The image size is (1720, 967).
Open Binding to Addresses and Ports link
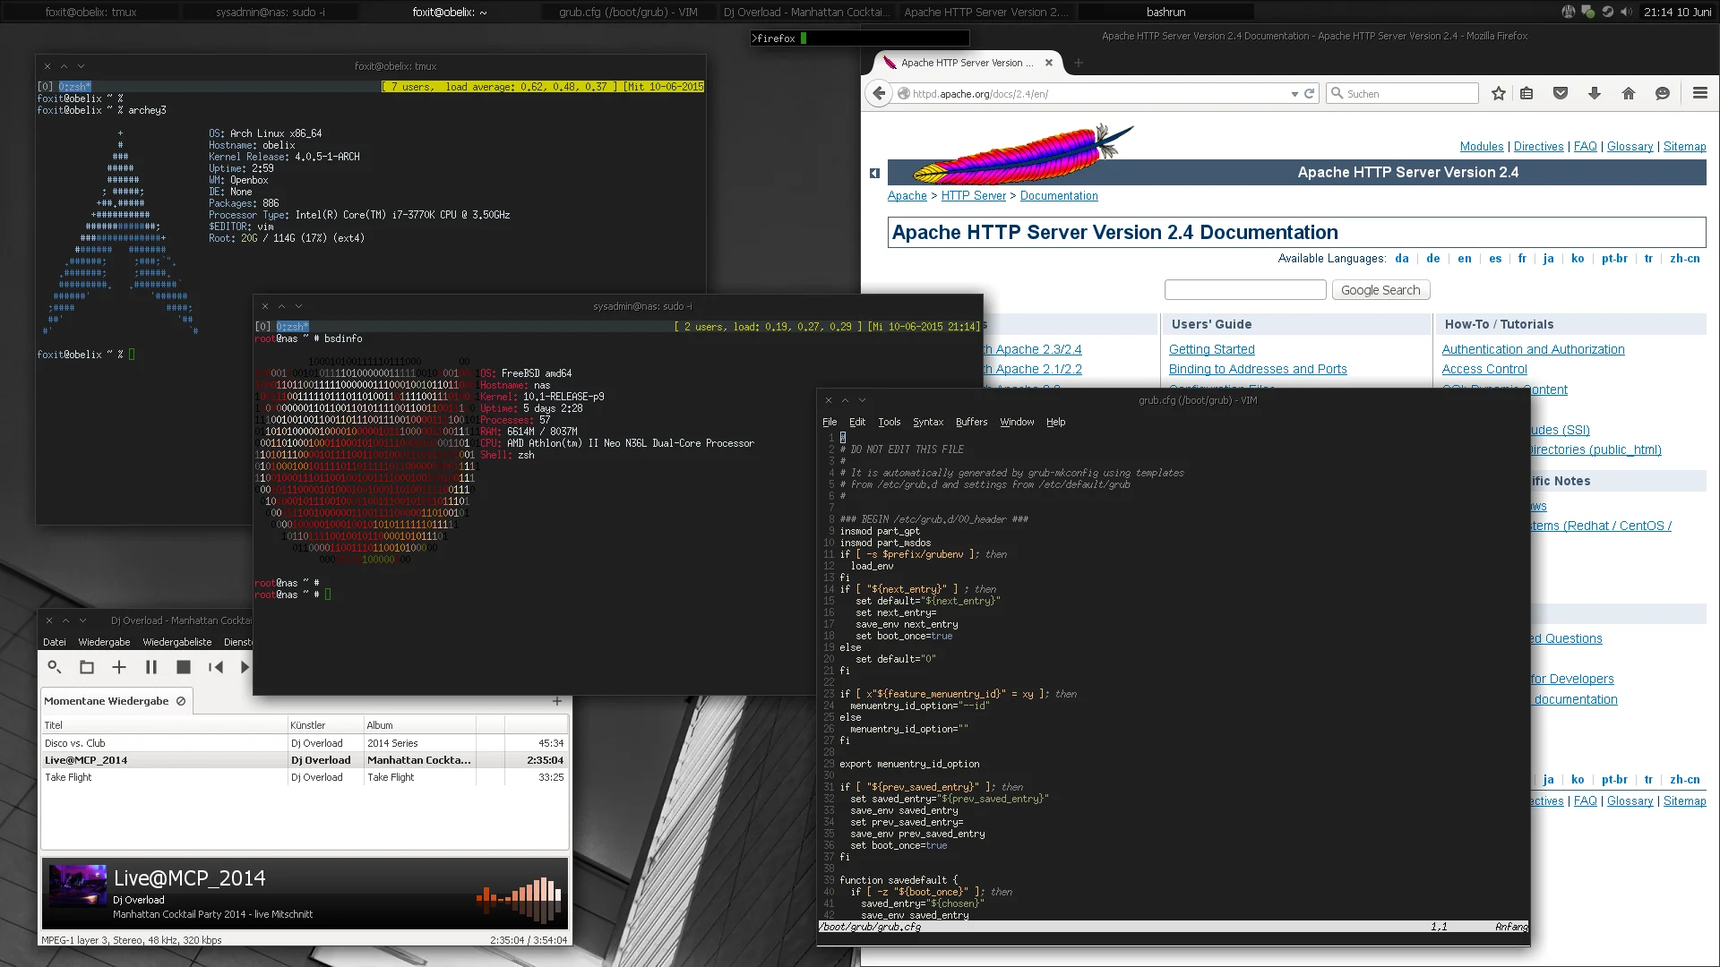1257,369
